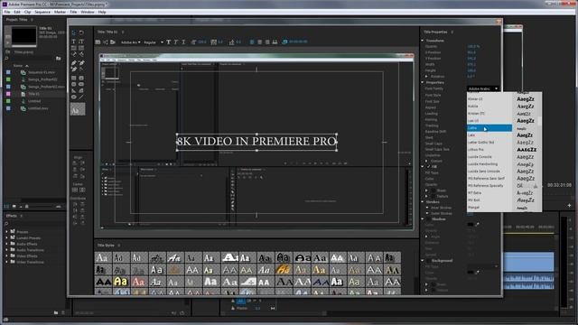Toggle Bold text style button
This screenshot has width=578, height=325.
(169, 42)
